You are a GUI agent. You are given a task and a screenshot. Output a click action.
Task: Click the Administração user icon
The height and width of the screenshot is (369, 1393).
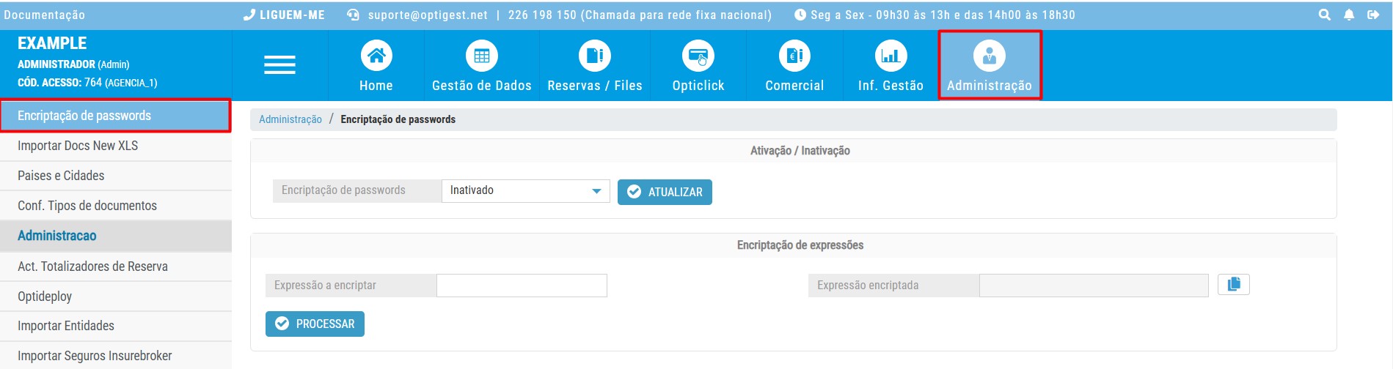(x=989, y=56)
